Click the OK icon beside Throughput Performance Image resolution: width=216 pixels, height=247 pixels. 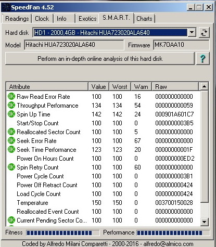click(11, 105)
